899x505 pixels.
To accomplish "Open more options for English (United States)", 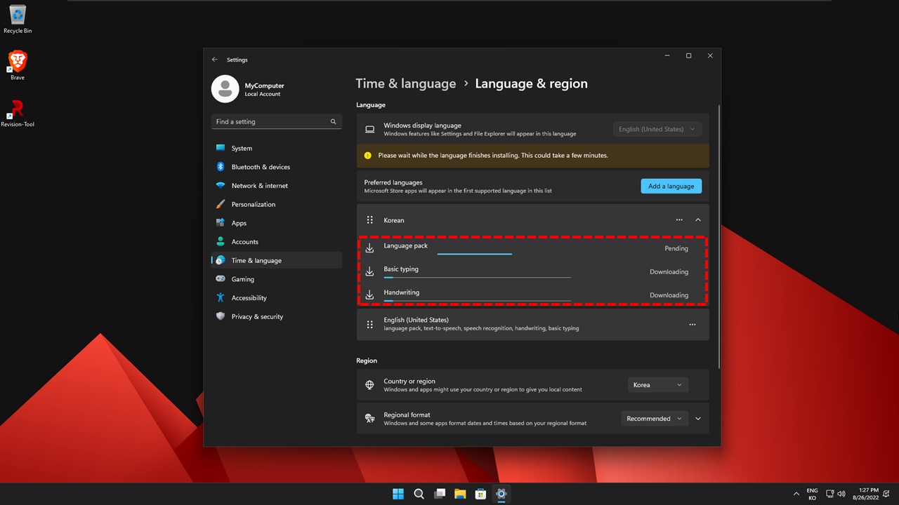I will [x=693, y=324].
